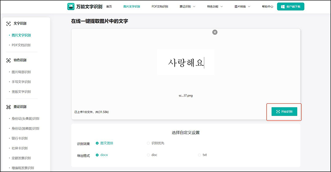Open 竖版文字识别 in the sidebar

pos(21,92)
